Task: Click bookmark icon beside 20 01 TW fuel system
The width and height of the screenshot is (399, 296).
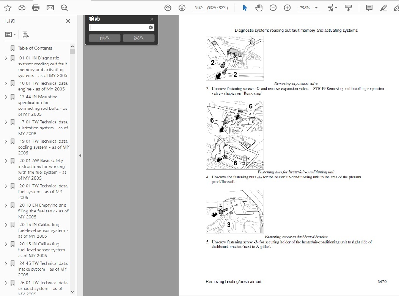Action: [13, 186]
